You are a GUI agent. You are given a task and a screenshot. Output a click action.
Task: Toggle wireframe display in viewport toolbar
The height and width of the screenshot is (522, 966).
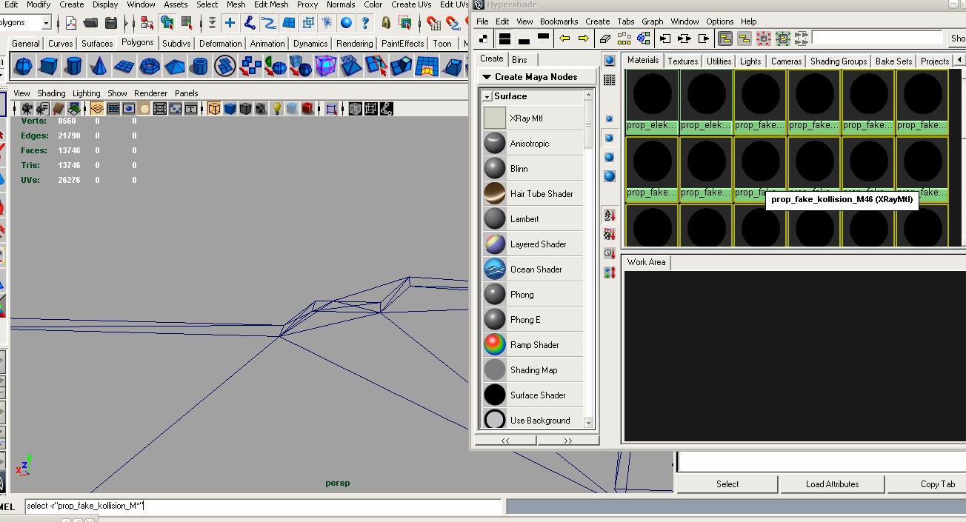click(214, 109)
